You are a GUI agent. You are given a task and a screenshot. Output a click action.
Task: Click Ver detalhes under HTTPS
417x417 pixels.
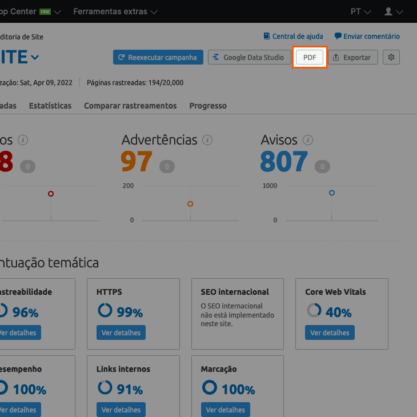(x=121, y=332)
